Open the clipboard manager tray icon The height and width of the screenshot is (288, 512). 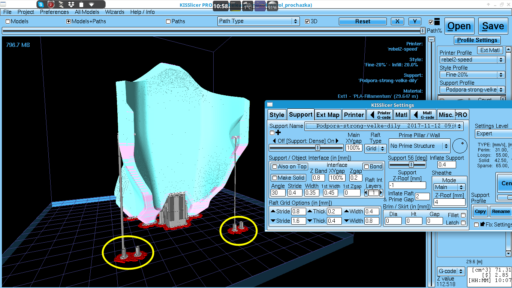pos(81,4)
